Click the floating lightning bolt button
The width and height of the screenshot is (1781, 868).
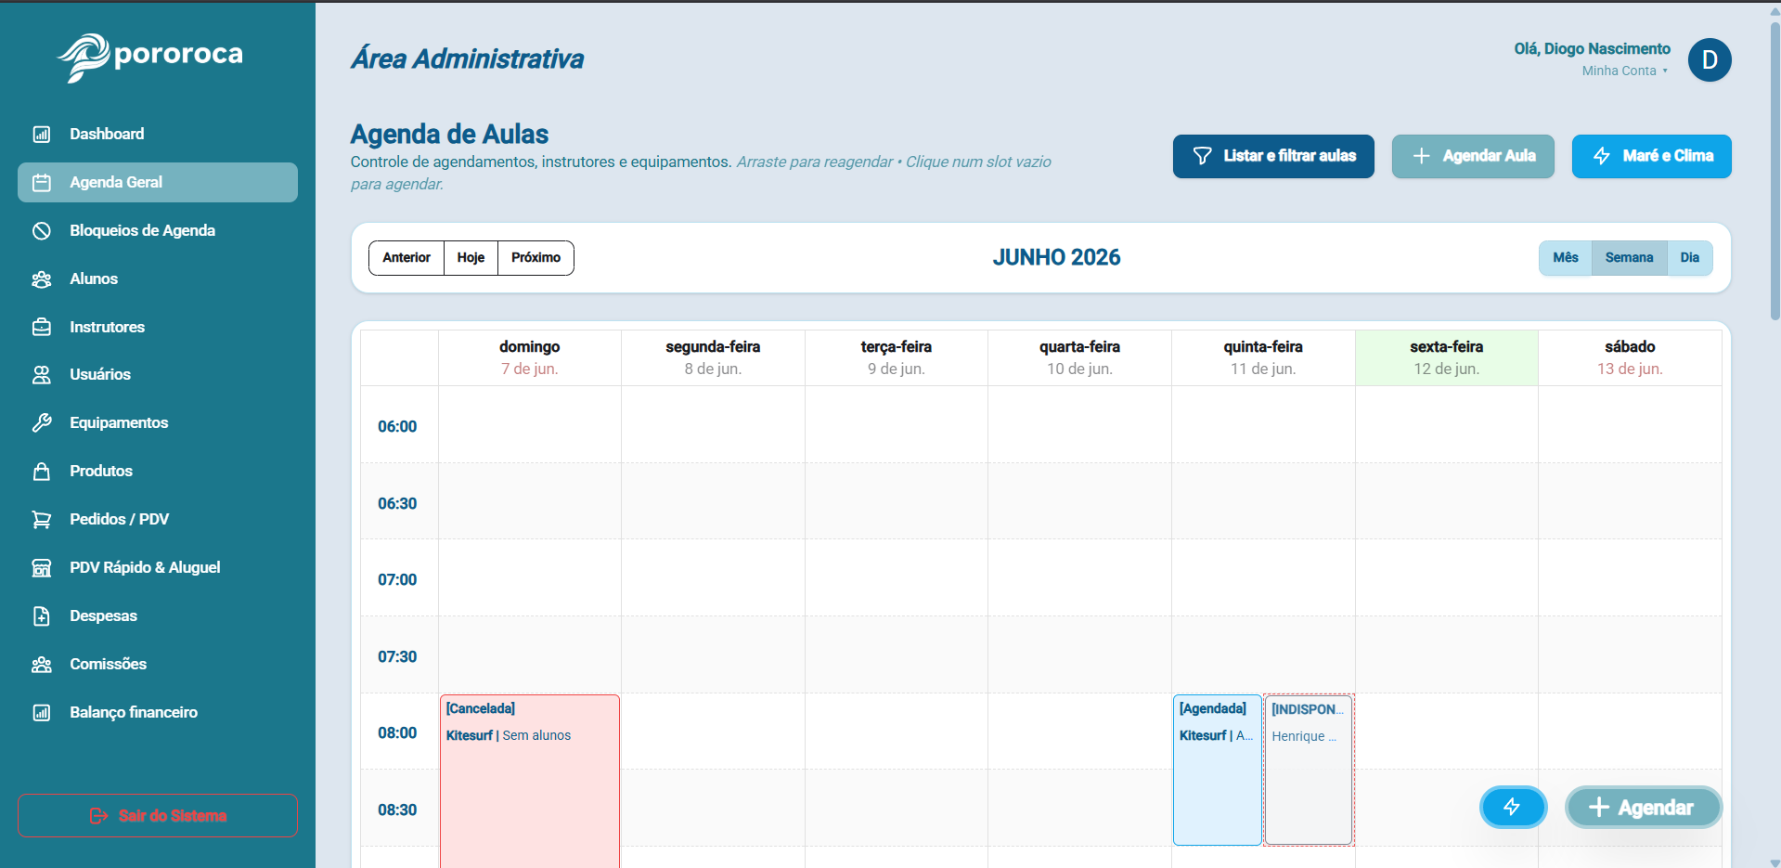click(1513, 807)
